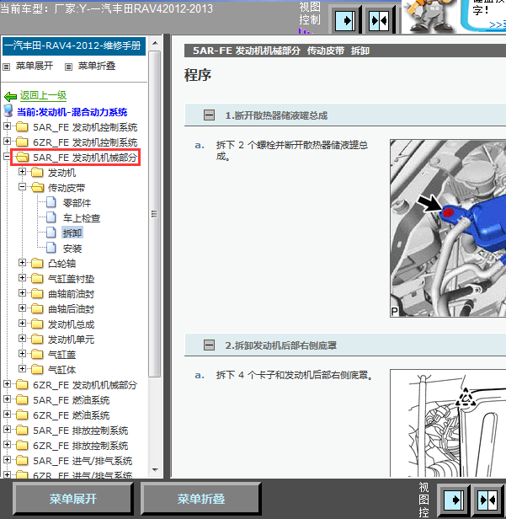506x519 pixels.
Task: Click the 传动皮带 open folder icon
Action: coord(37,188)
